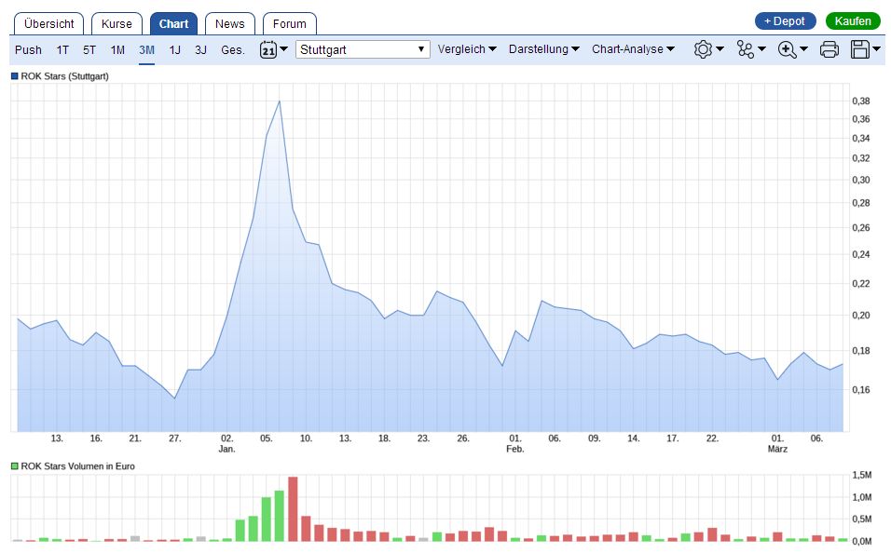Image resolution: width=891 pixels, height=553 pixels.
Task: Expand the Chart-Analyse dropdown
Action: pos(633,48)
